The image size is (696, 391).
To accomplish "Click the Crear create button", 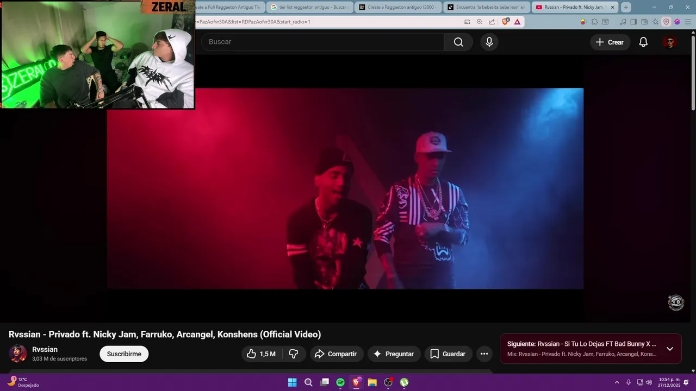I will tap(610, 42).
